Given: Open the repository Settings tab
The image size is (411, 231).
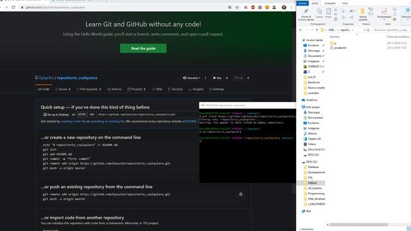Looking at the screenshot, I should 216,89.
